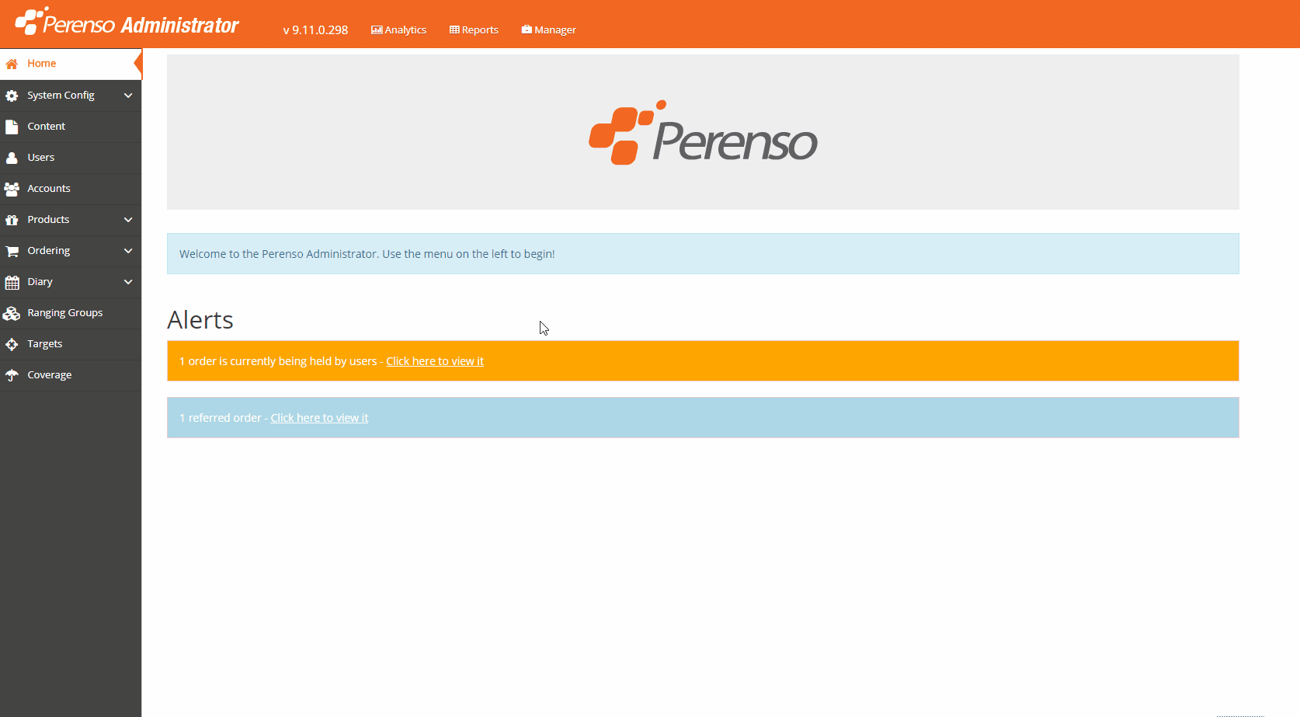
Task: View held orders via Click here link
Action: [435, 361]
